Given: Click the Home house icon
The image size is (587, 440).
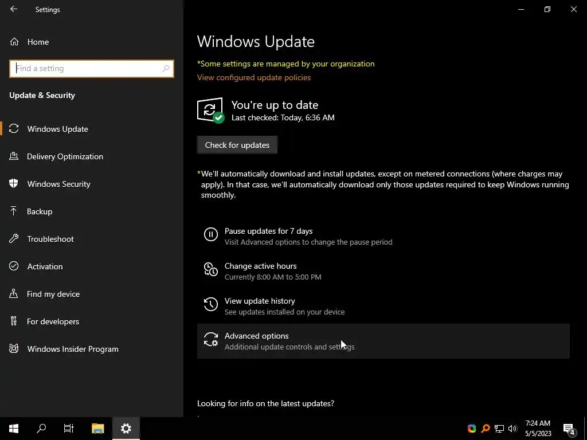Looking at the screenshot, I should coord(14,41).
